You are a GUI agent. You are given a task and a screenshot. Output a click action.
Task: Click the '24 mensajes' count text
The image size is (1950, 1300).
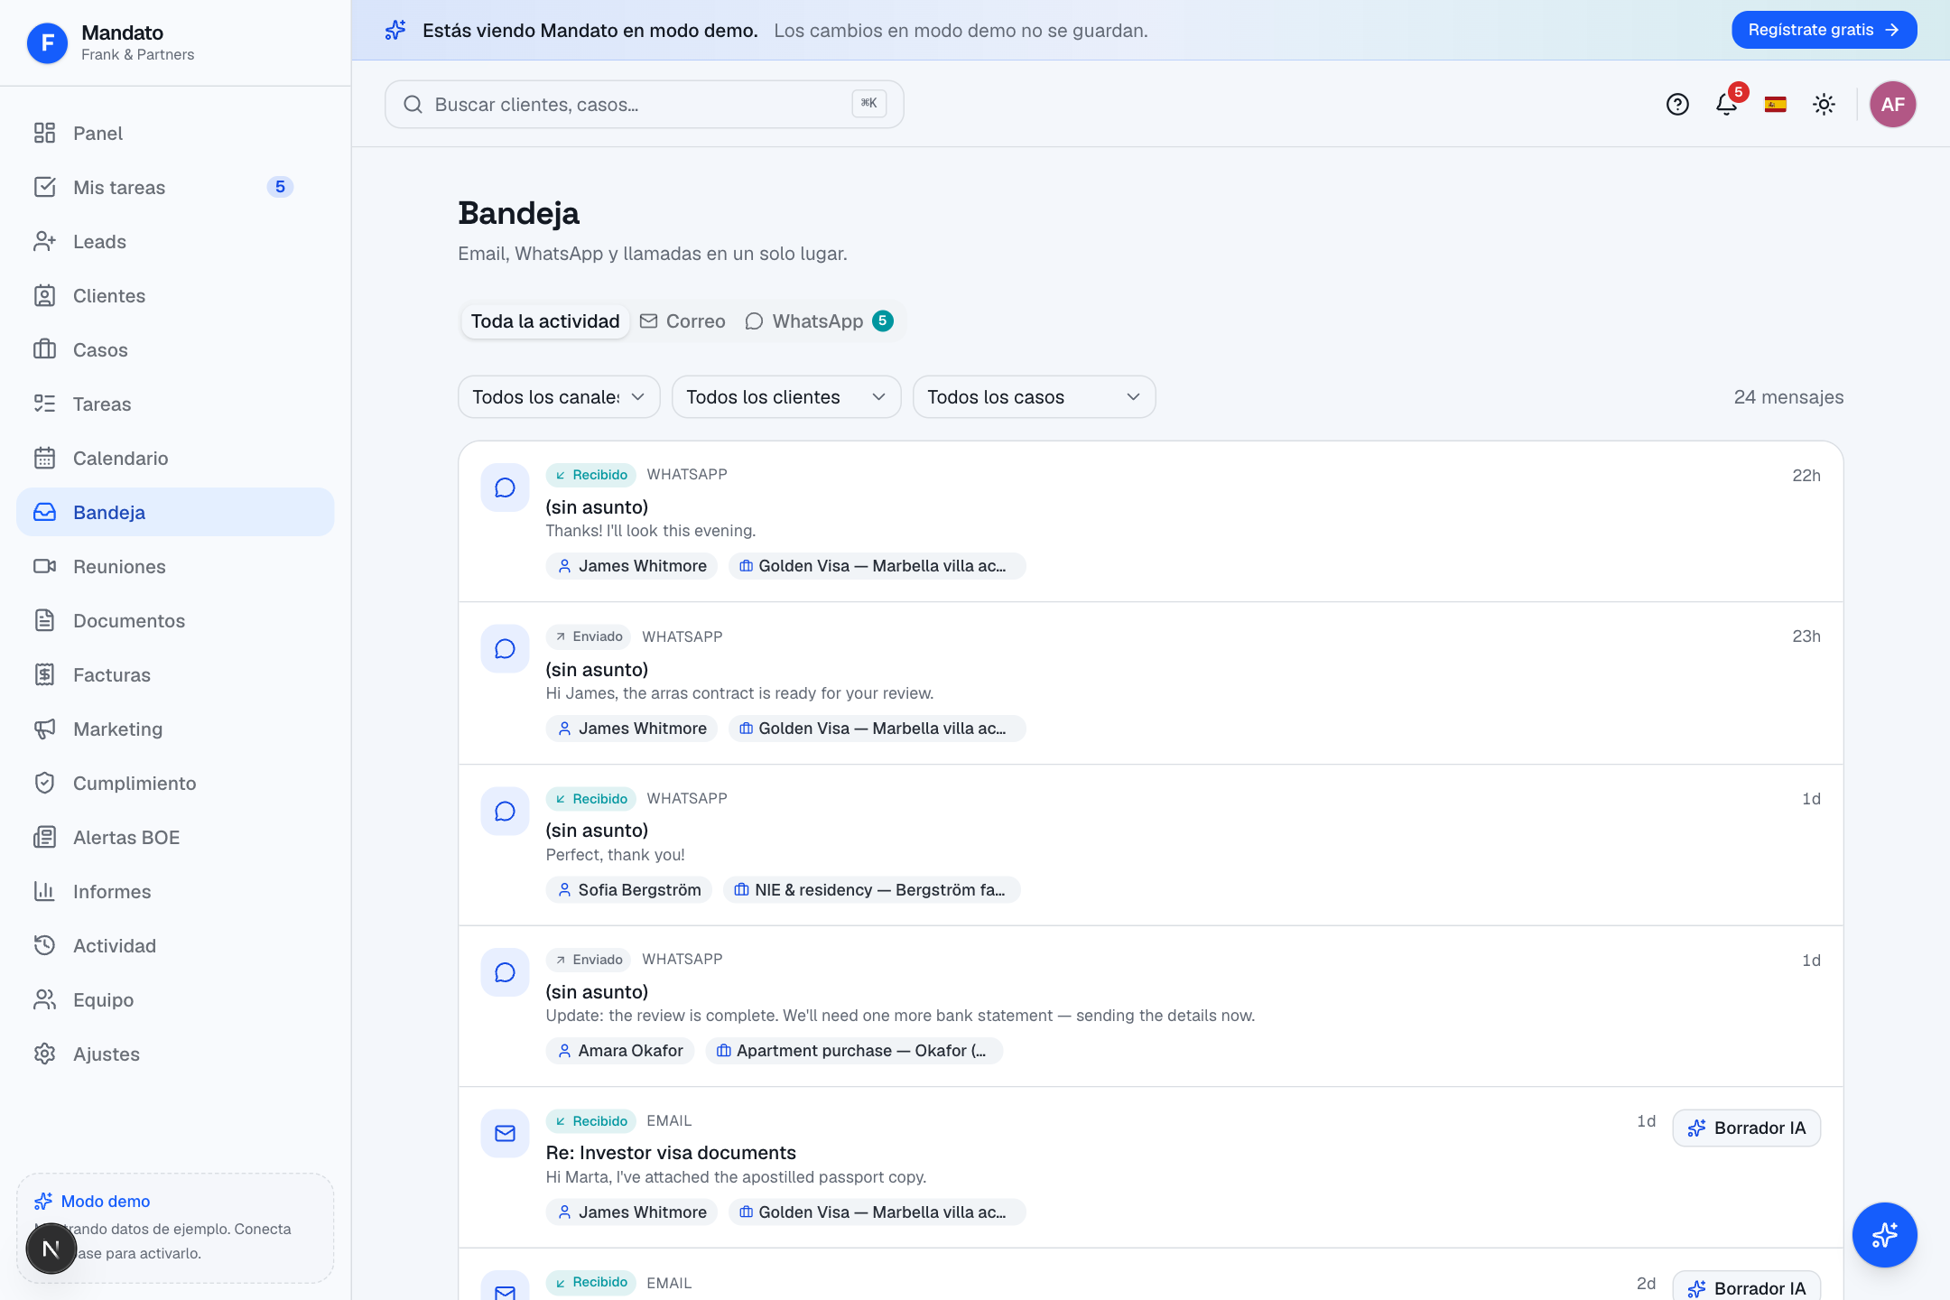click(1789, 397)
